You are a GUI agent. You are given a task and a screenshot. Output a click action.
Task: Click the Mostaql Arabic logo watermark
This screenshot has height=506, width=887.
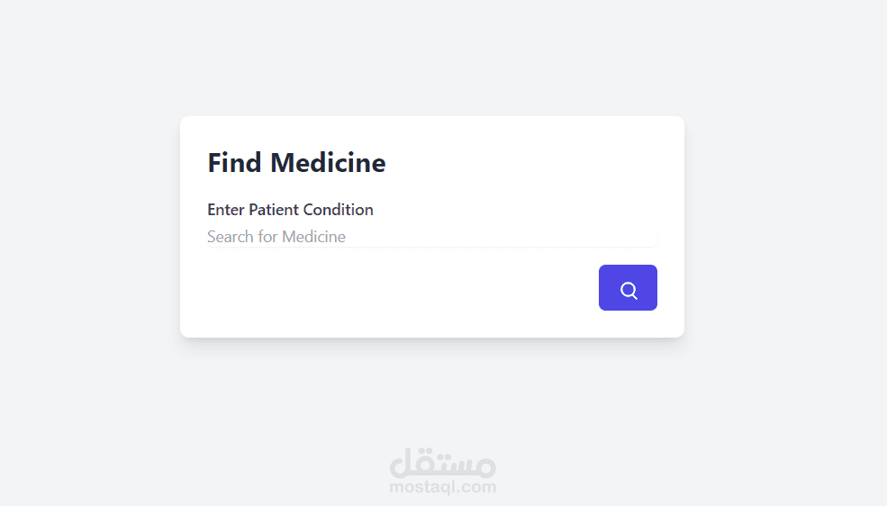click(442, 463)
